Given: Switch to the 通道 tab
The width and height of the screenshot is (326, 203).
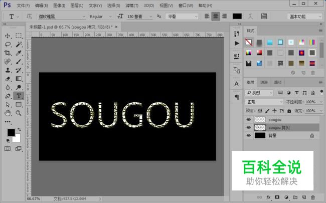Looking at the screenshot, I should pyautogui.click(x=264, y=83).
